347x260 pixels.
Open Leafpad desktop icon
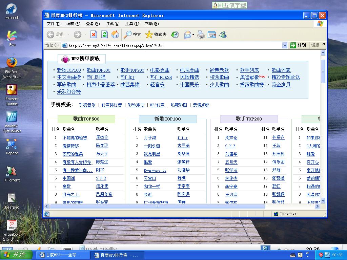click(12, 201)
